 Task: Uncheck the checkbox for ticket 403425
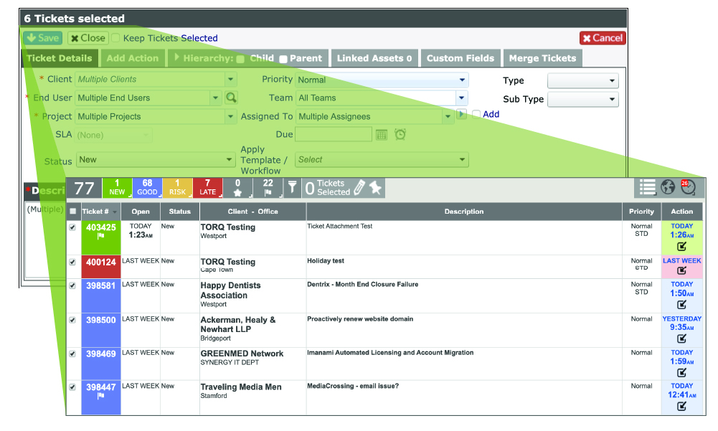tap(72, 227)
